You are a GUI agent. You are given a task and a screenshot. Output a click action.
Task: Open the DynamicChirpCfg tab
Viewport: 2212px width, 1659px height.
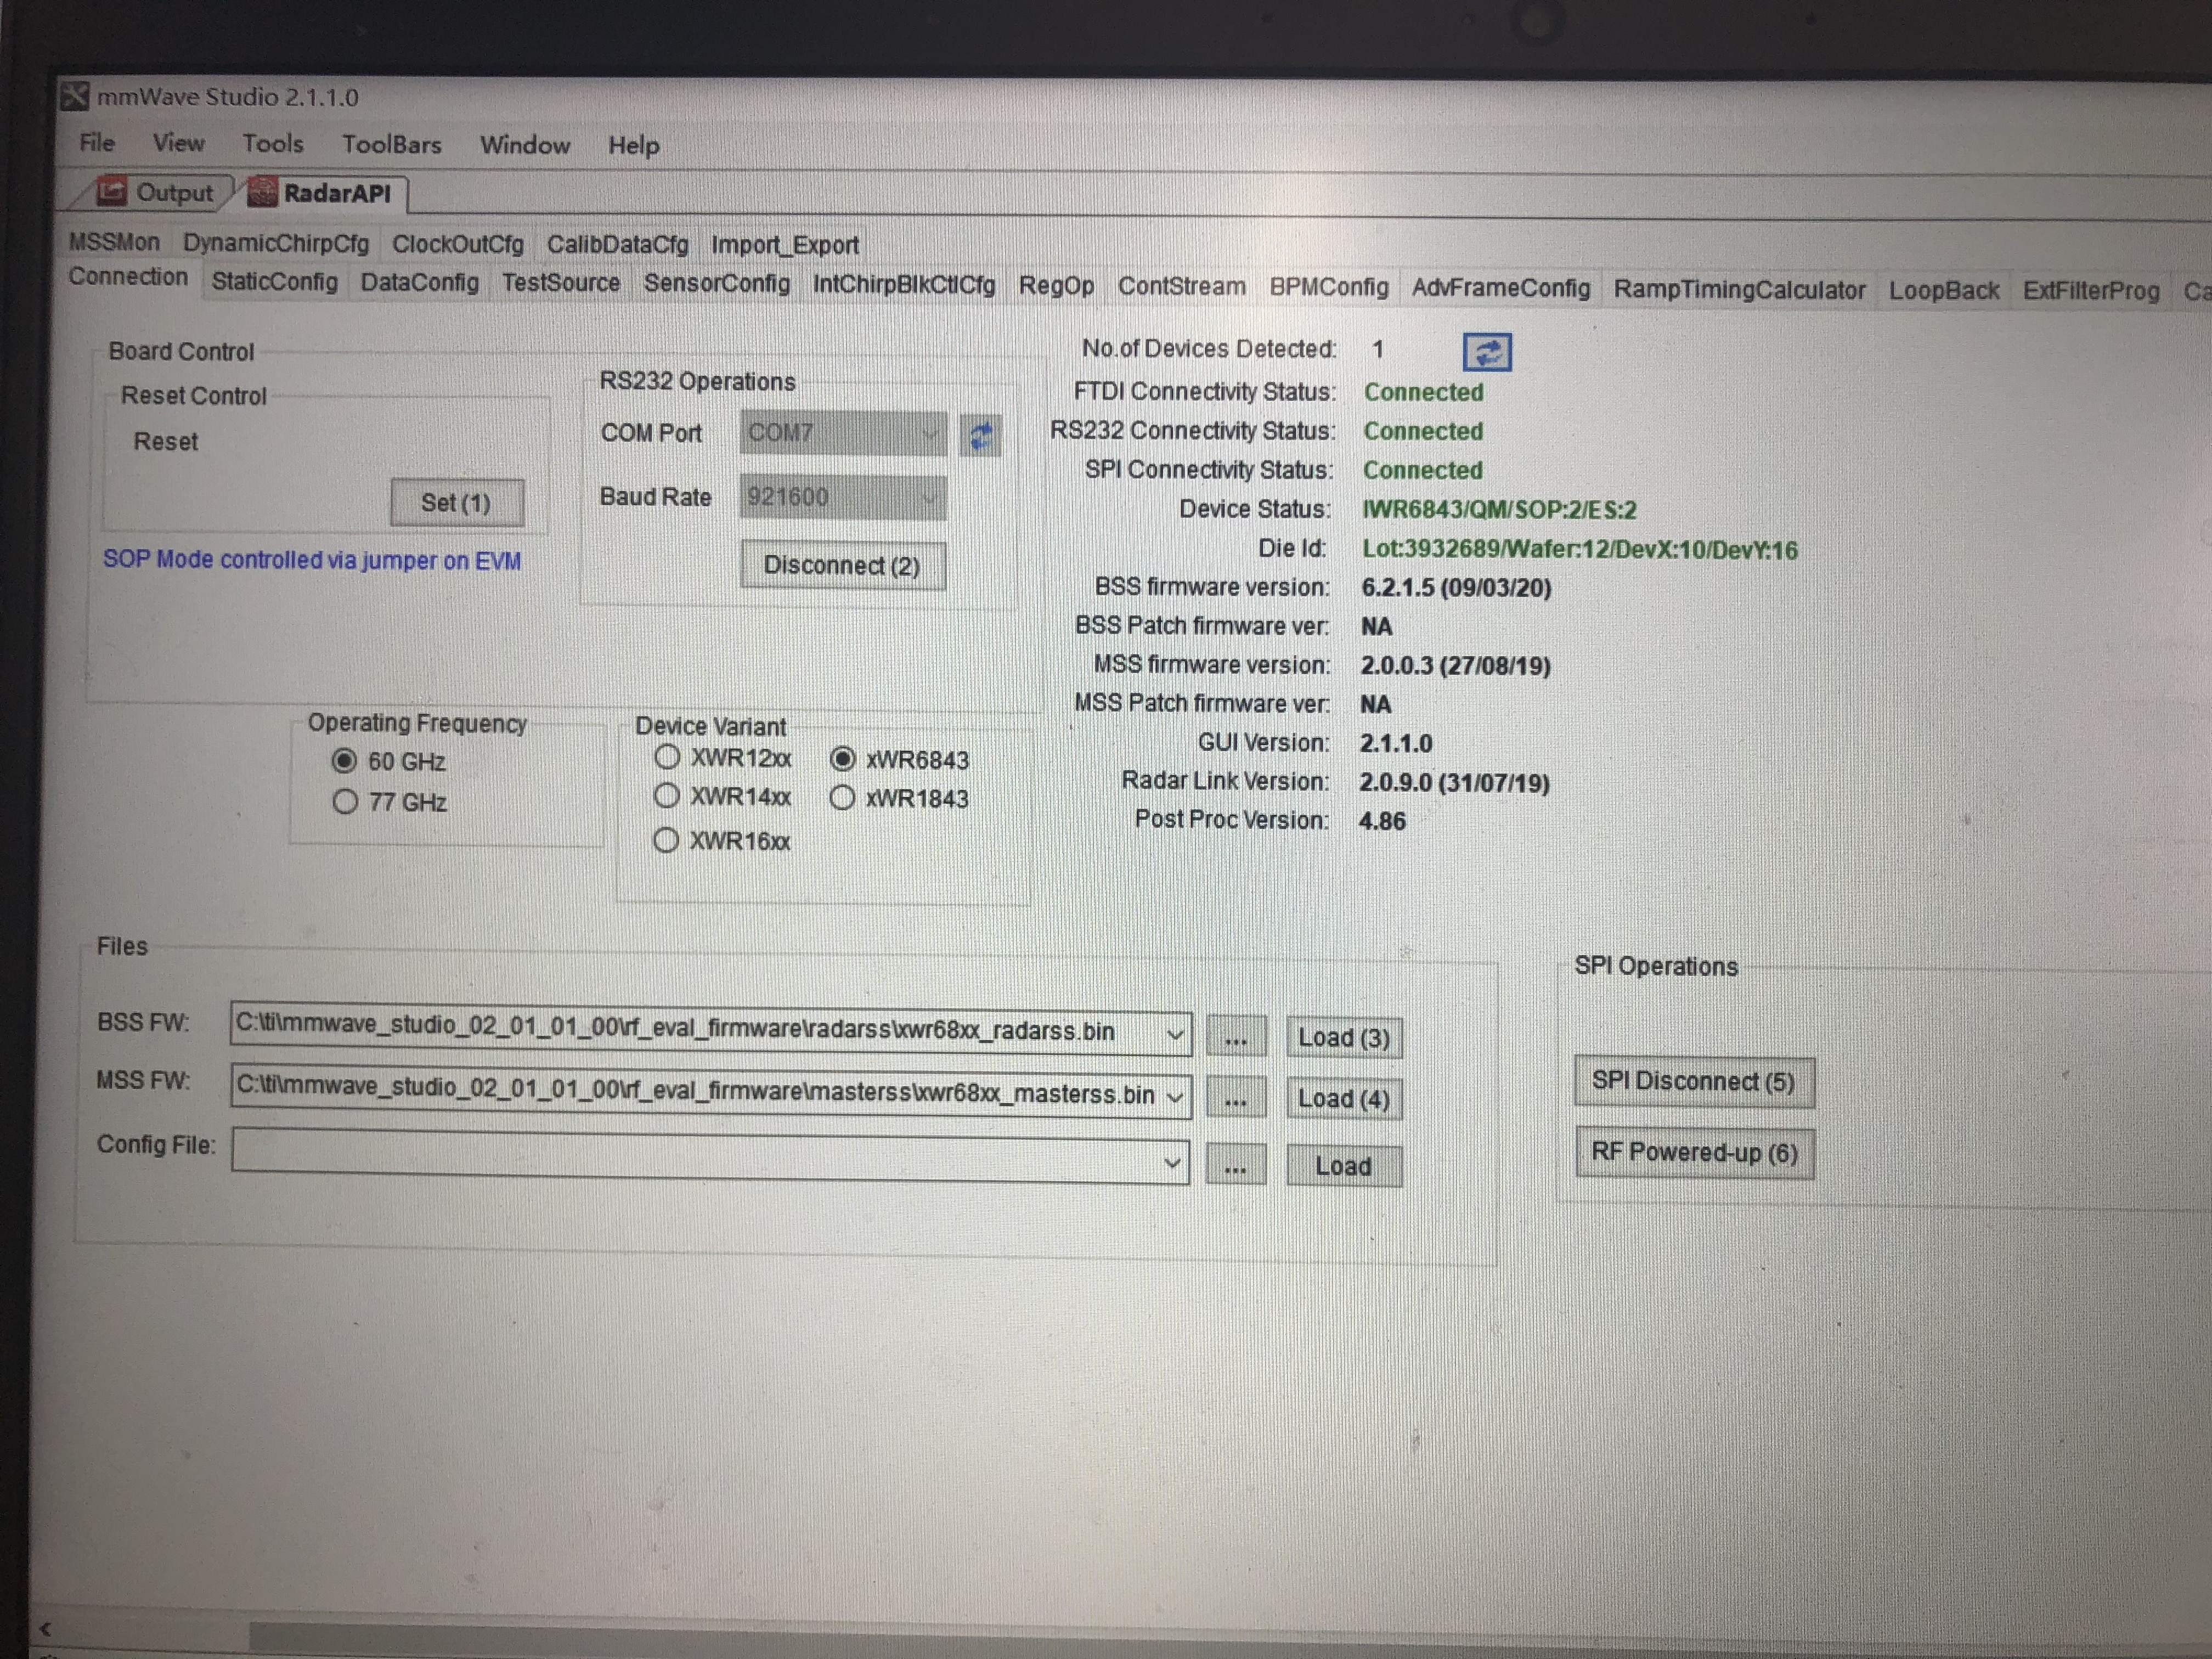(x=275, y=243)
